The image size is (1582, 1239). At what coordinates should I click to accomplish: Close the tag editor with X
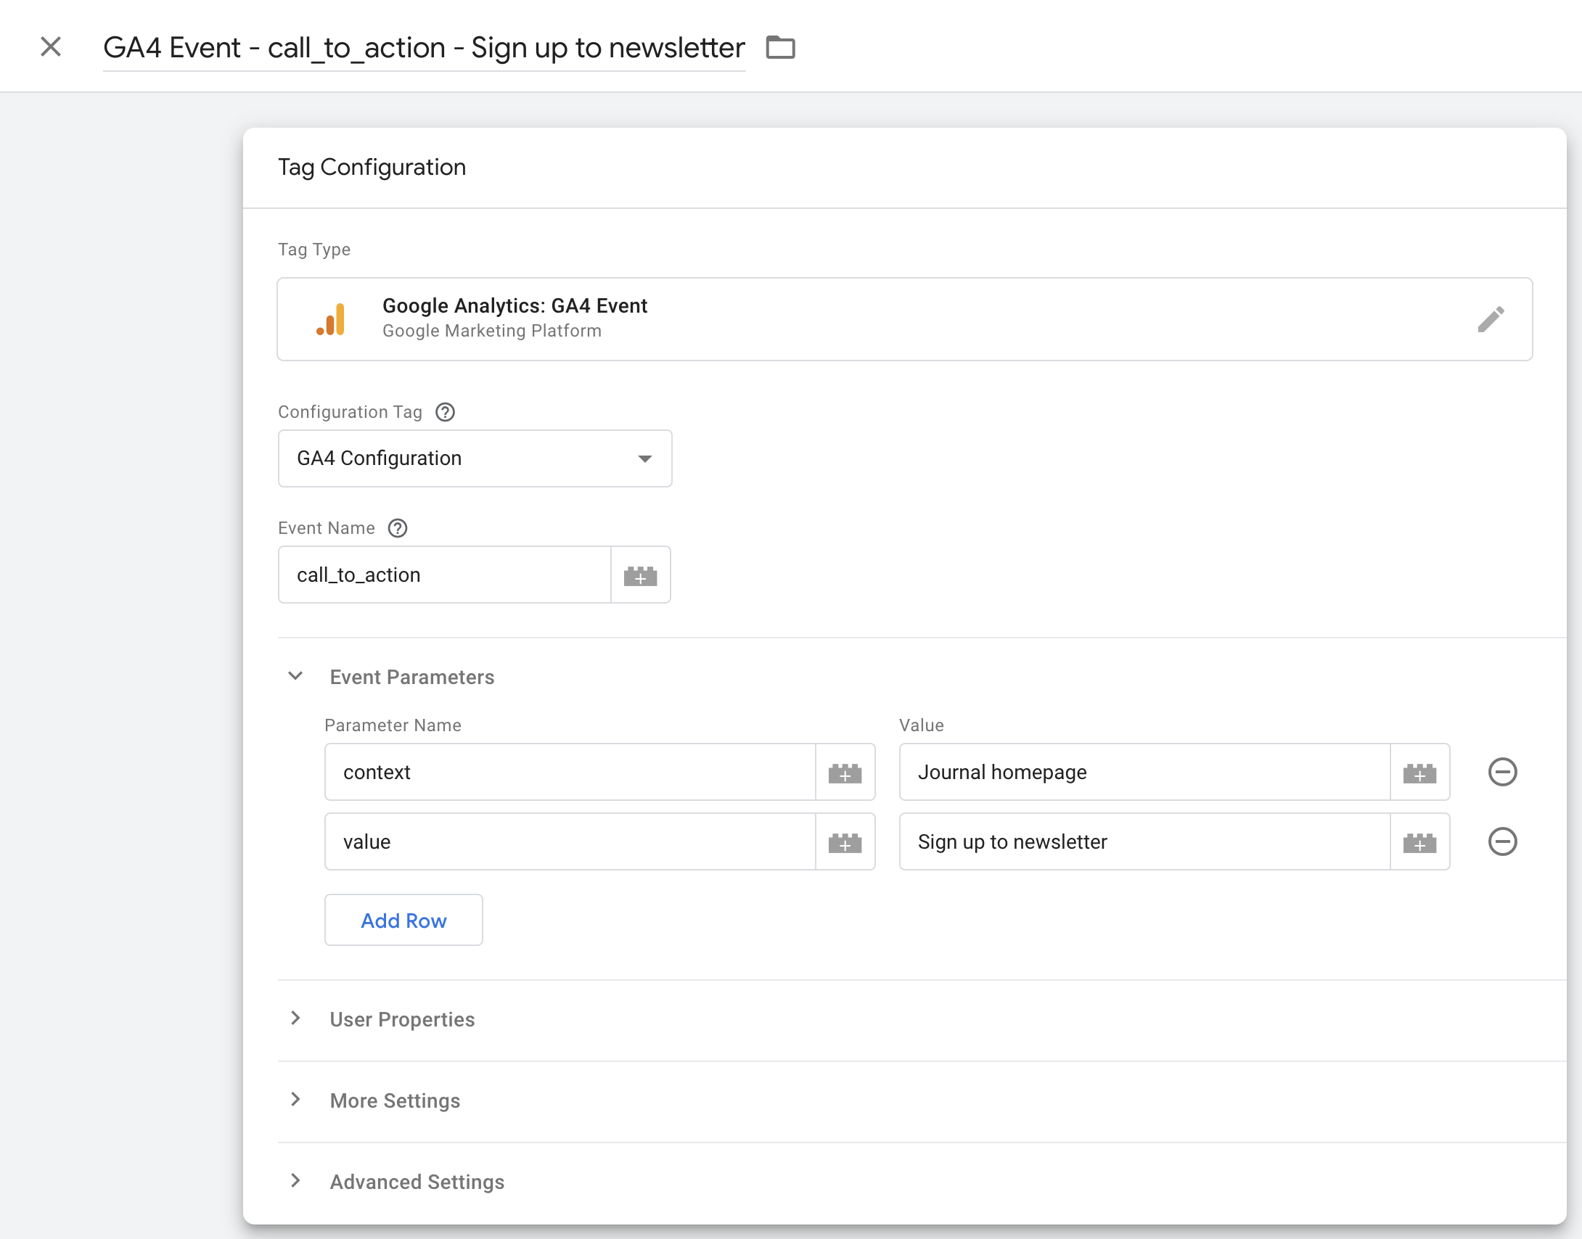51,47
